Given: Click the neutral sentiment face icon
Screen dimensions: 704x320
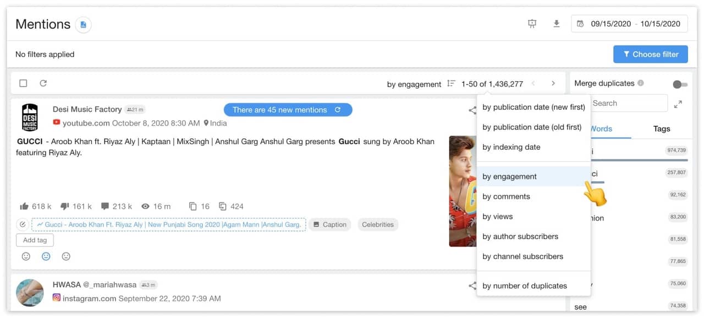Looking at the screenshot, I should [x=46, y=256].
